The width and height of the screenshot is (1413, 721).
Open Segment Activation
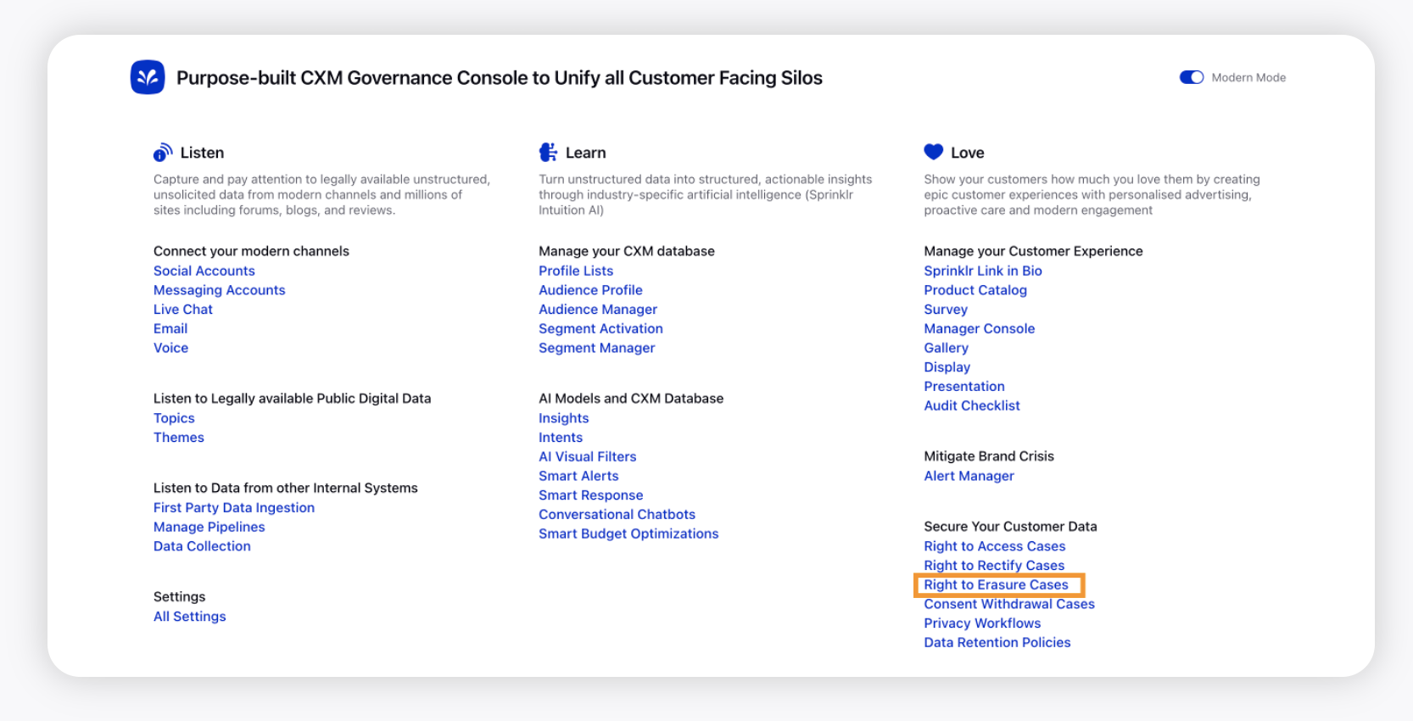click(600, 328)
